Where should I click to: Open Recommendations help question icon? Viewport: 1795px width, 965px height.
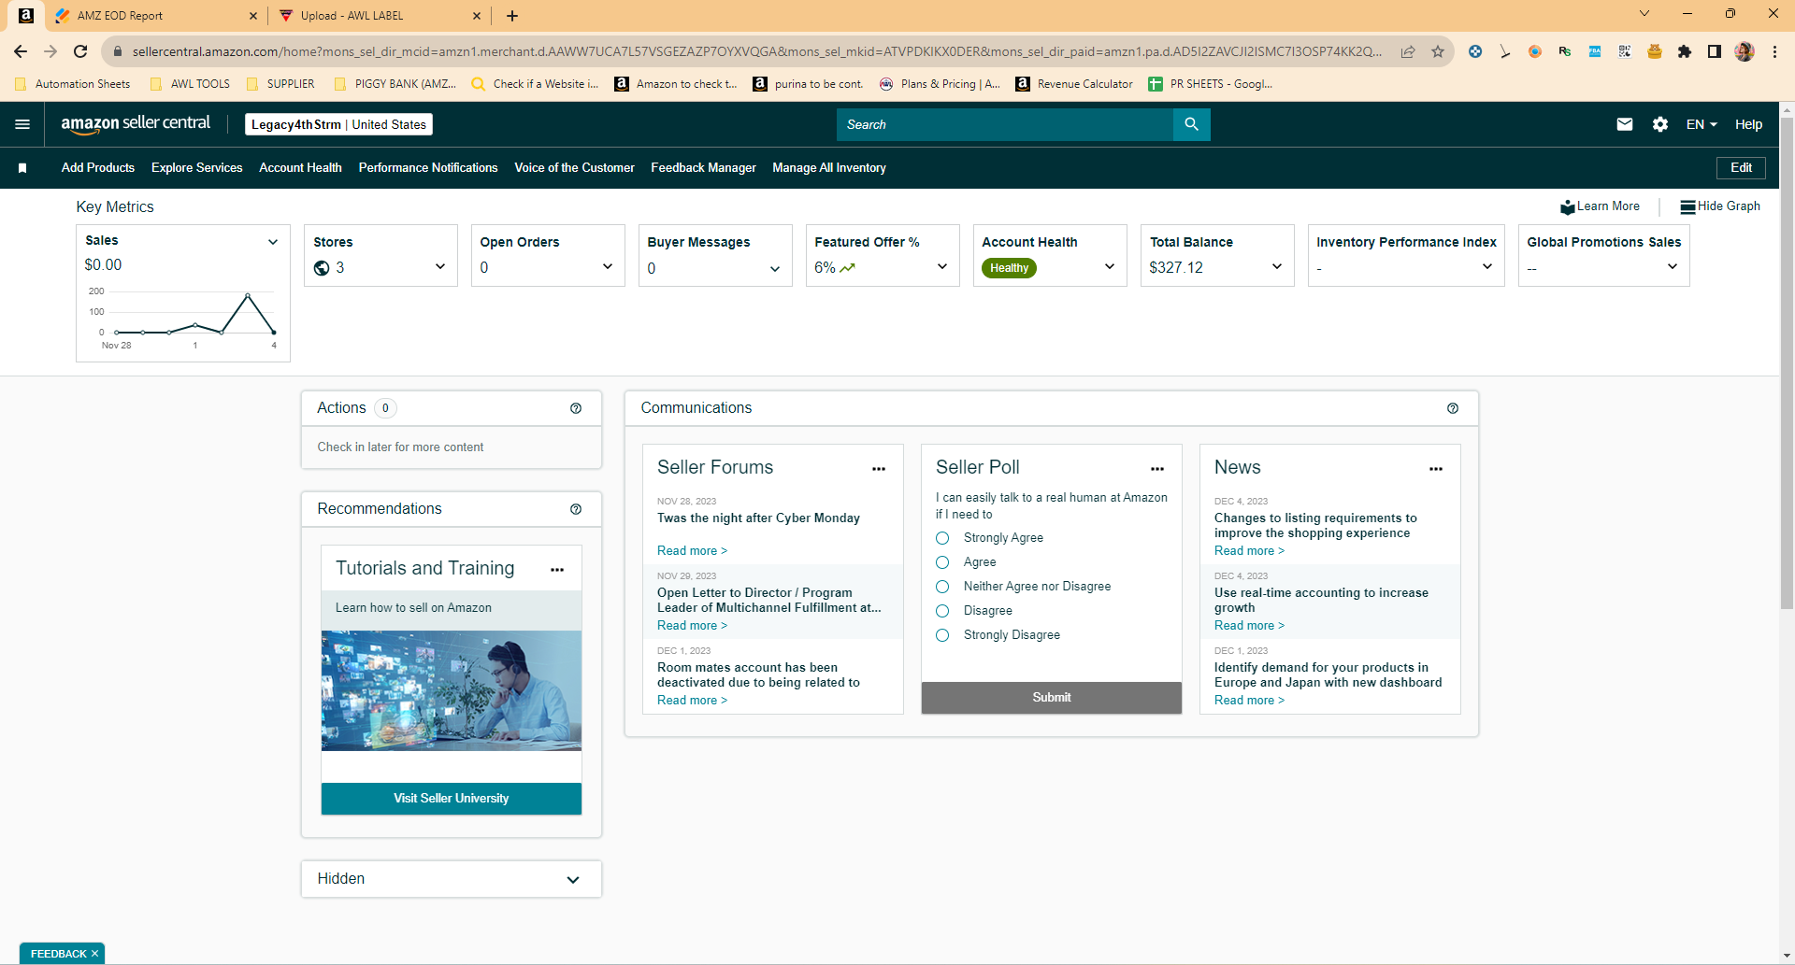[x=576, y=509]
